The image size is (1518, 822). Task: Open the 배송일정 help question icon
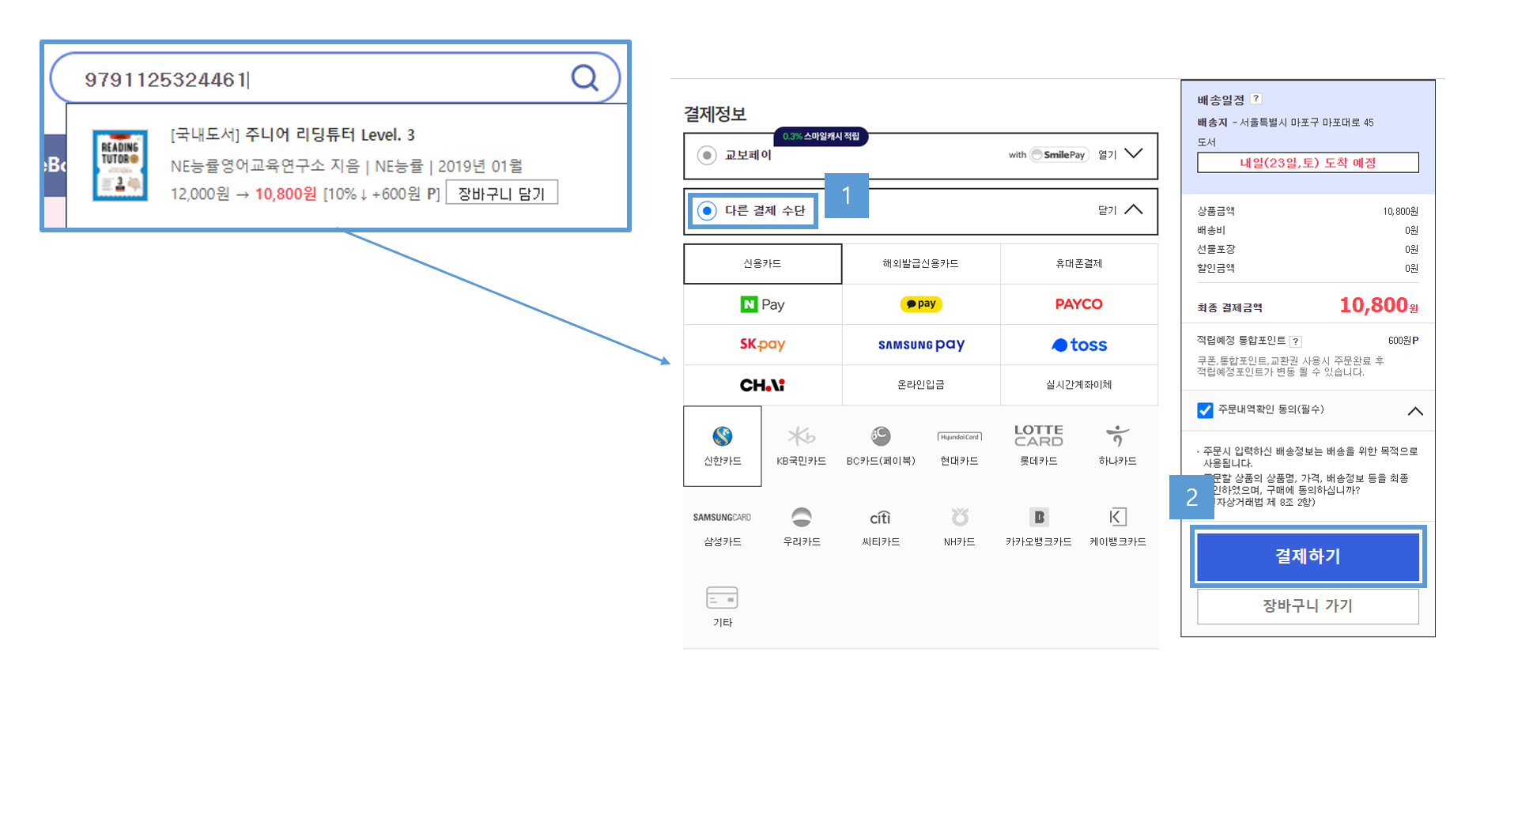pyautogui.click(x=1256, y=99)
